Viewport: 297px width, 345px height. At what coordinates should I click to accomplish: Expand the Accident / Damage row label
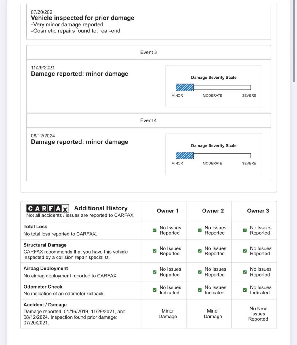[45, 305]
